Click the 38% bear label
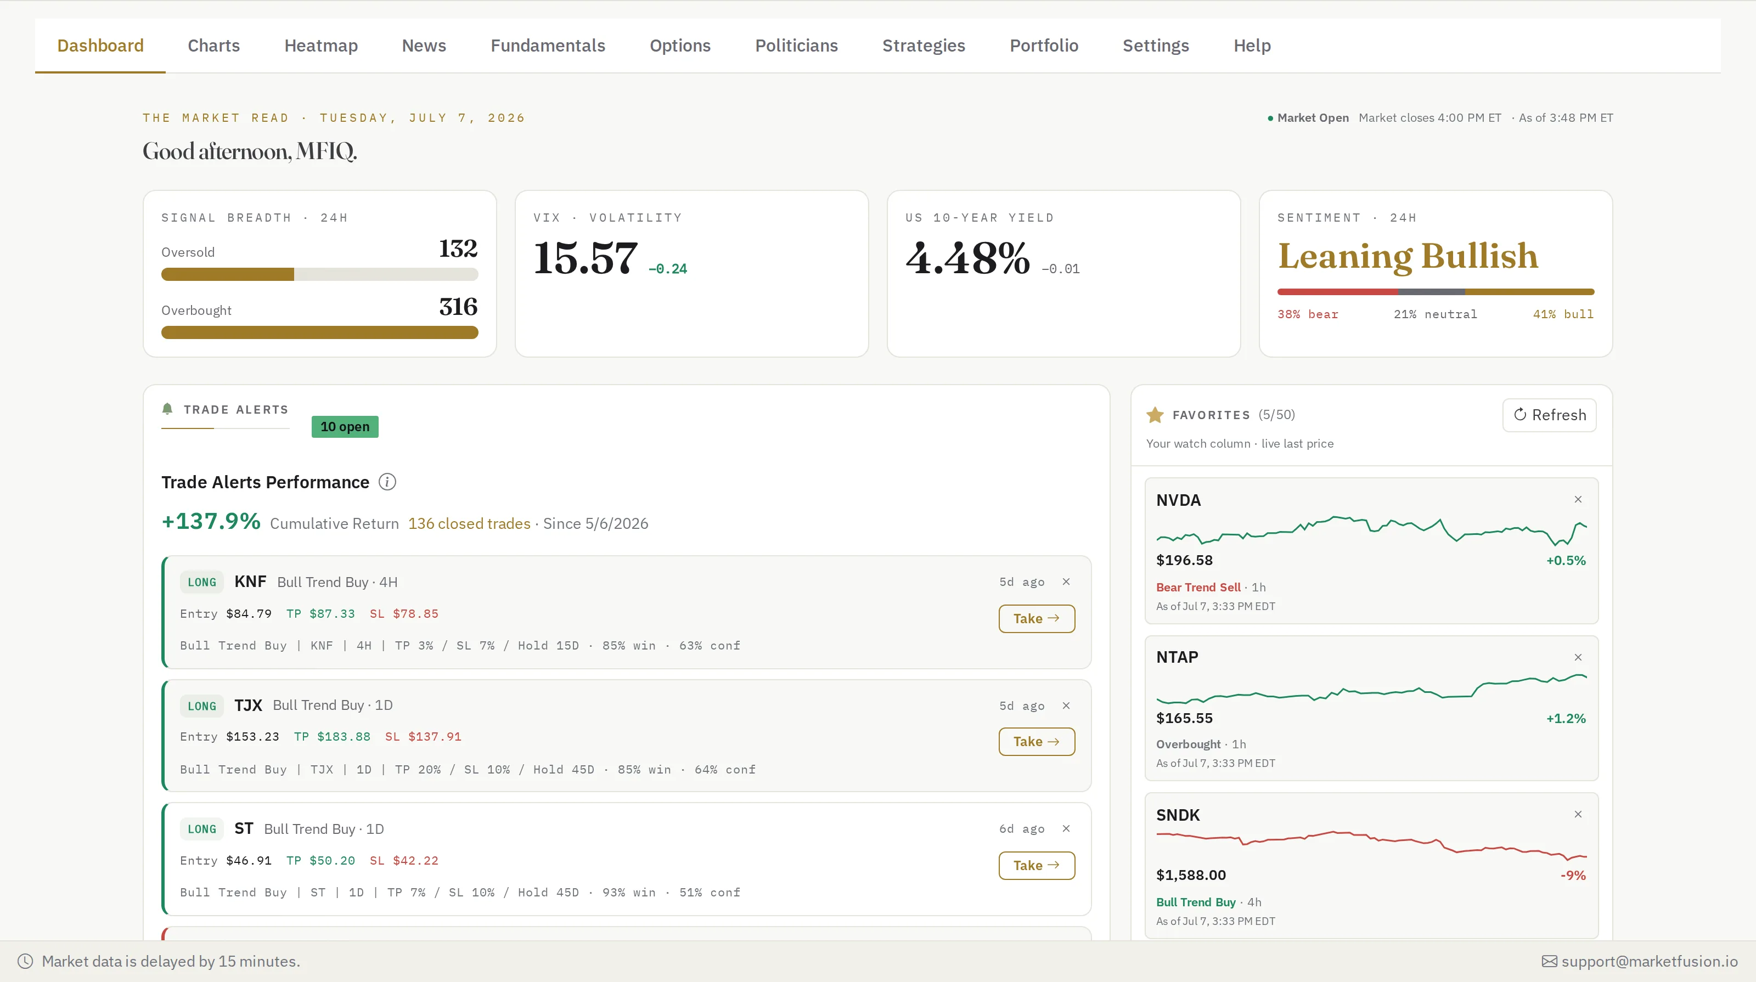This screenshot has height=982, width=1756. [1308, 314]
